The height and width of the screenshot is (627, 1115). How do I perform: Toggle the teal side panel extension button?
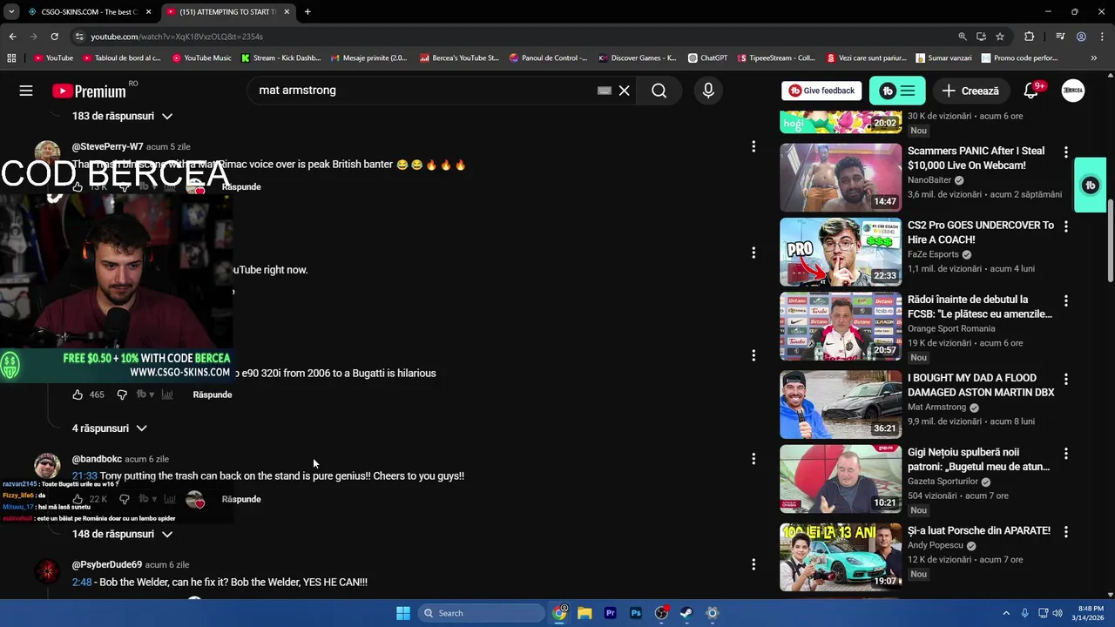(x=1091, y=185)
